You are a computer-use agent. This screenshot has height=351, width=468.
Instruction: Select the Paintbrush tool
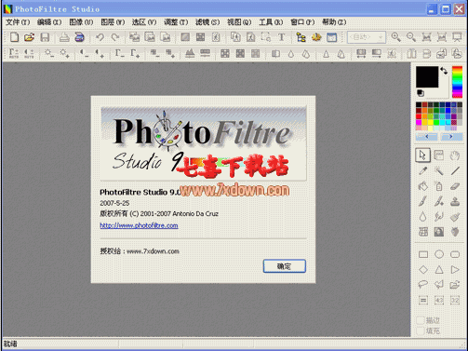point(422,201)
